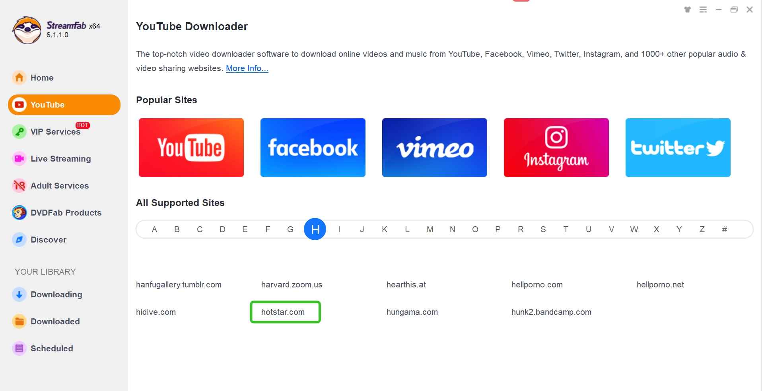Filter supported sites by letter A
Screen dimensions: 762x391
[154, 229]
